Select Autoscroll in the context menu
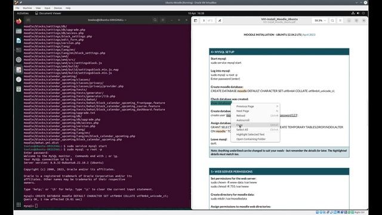 (255, 120)
